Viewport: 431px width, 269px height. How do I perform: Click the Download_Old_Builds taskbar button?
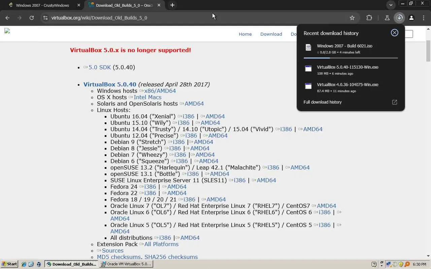coord(71,264)
